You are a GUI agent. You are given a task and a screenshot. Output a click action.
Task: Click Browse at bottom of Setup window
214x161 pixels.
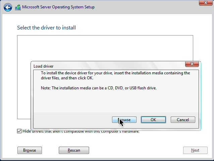click(30, 150)
